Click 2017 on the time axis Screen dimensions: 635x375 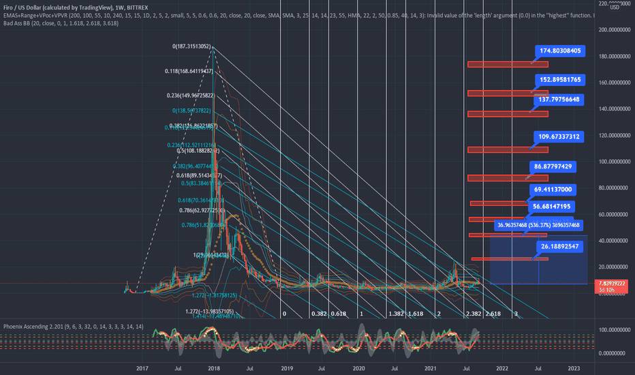click(x=142, y=368)
